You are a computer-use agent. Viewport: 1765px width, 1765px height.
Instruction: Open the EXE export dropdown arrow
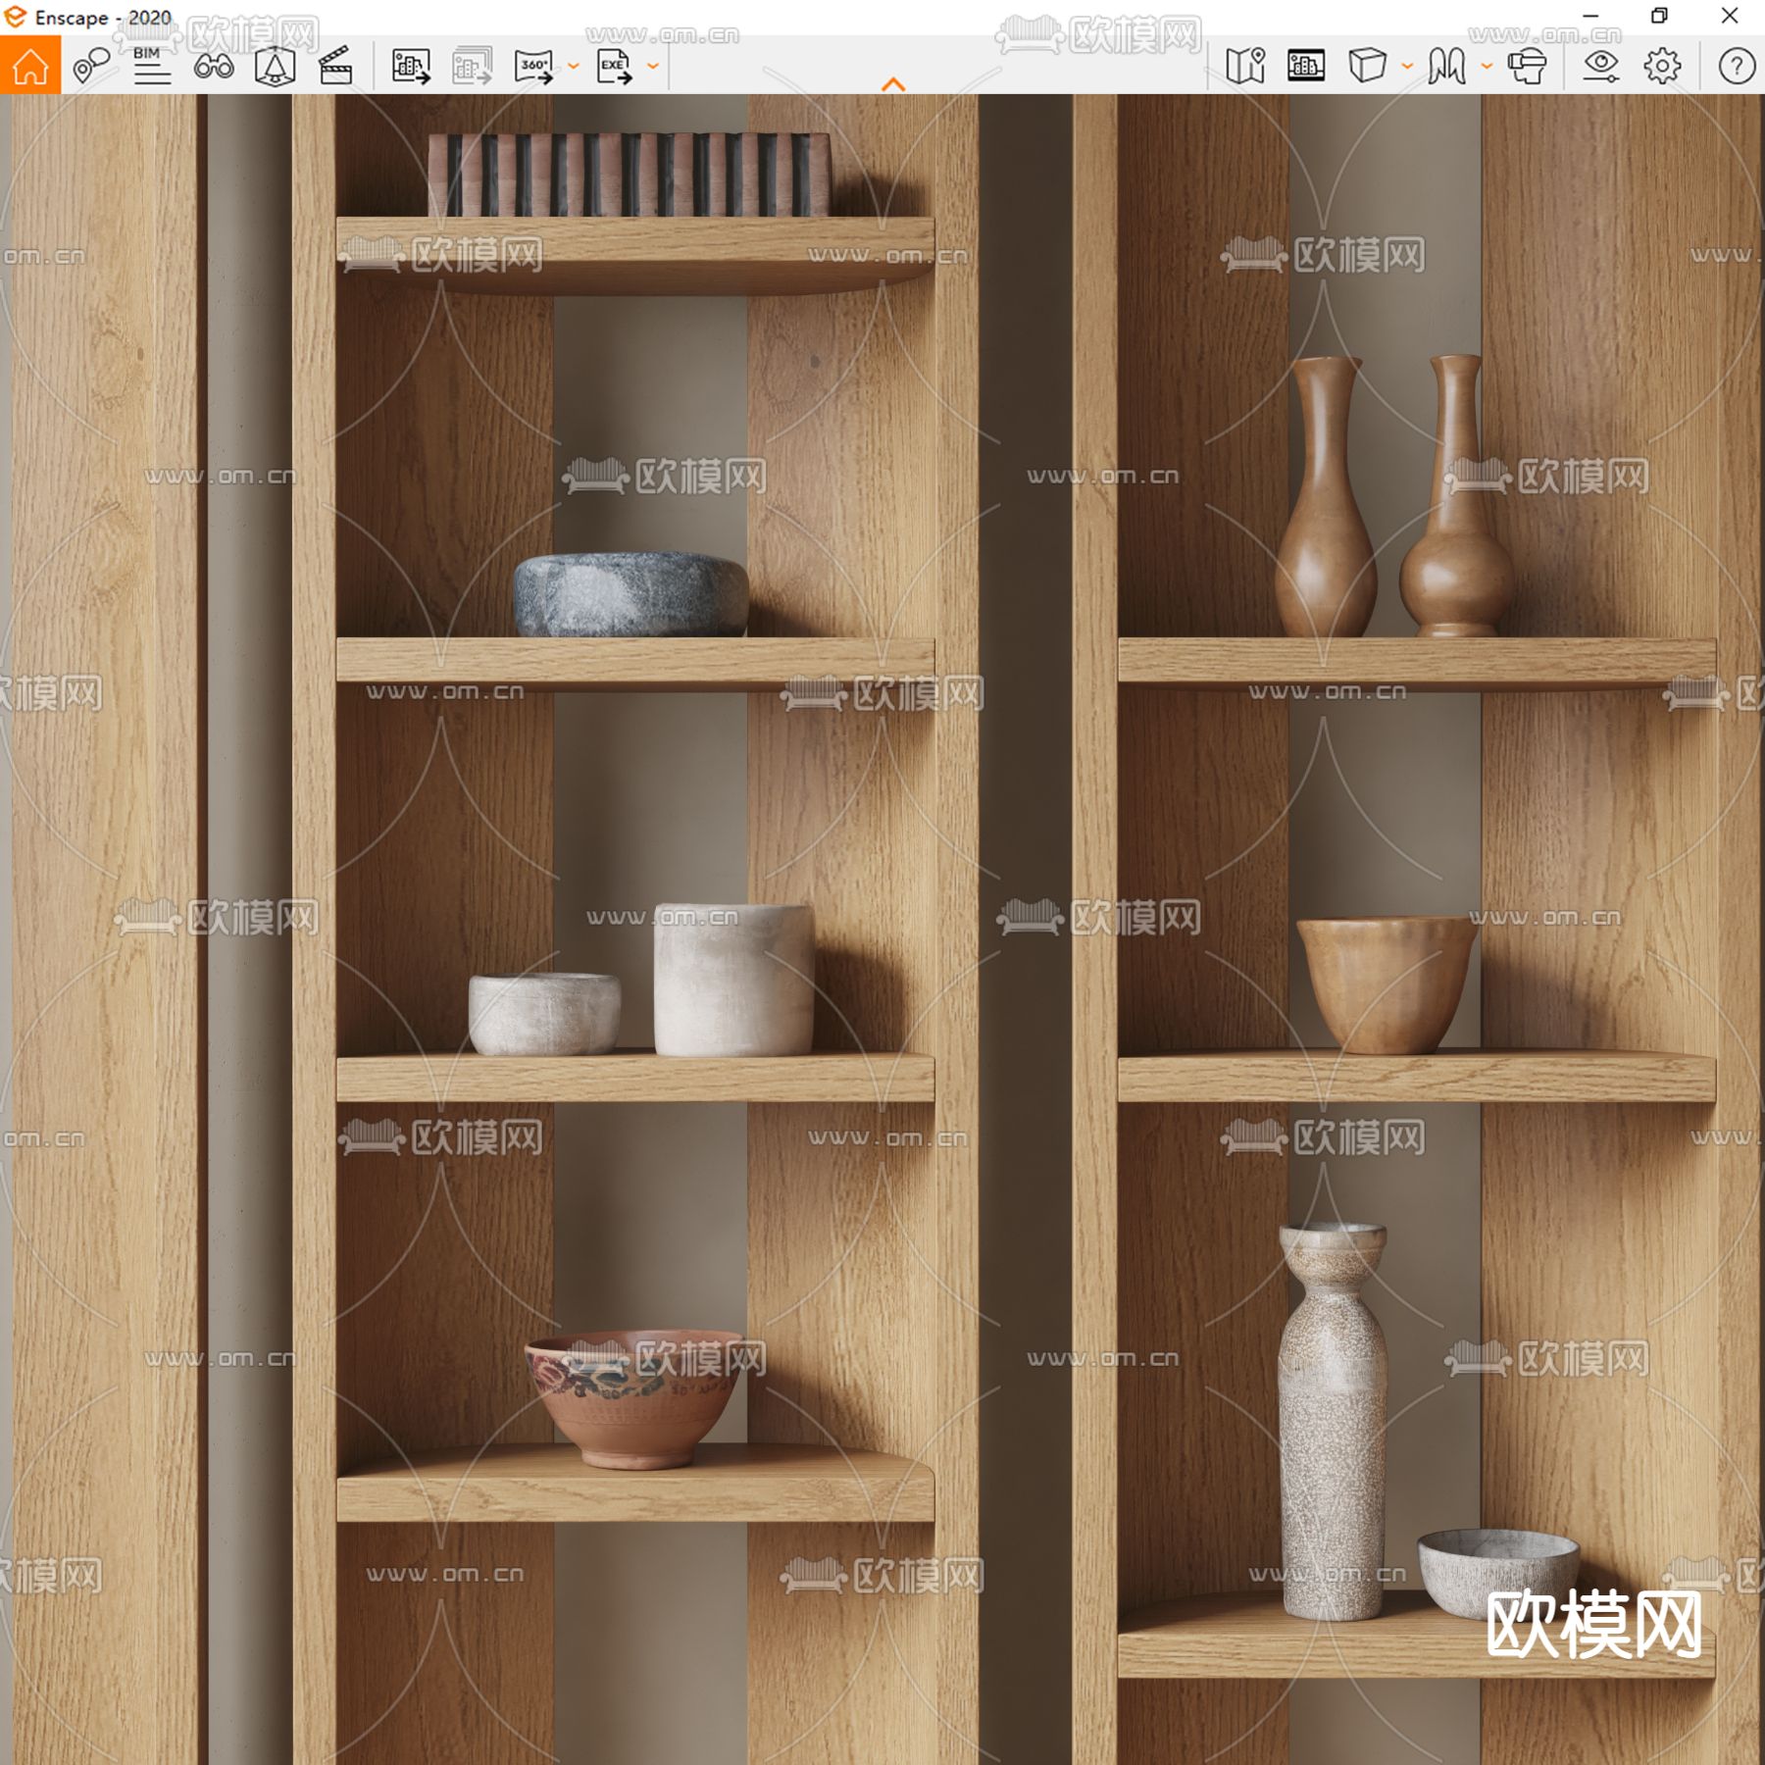point(653,67)
